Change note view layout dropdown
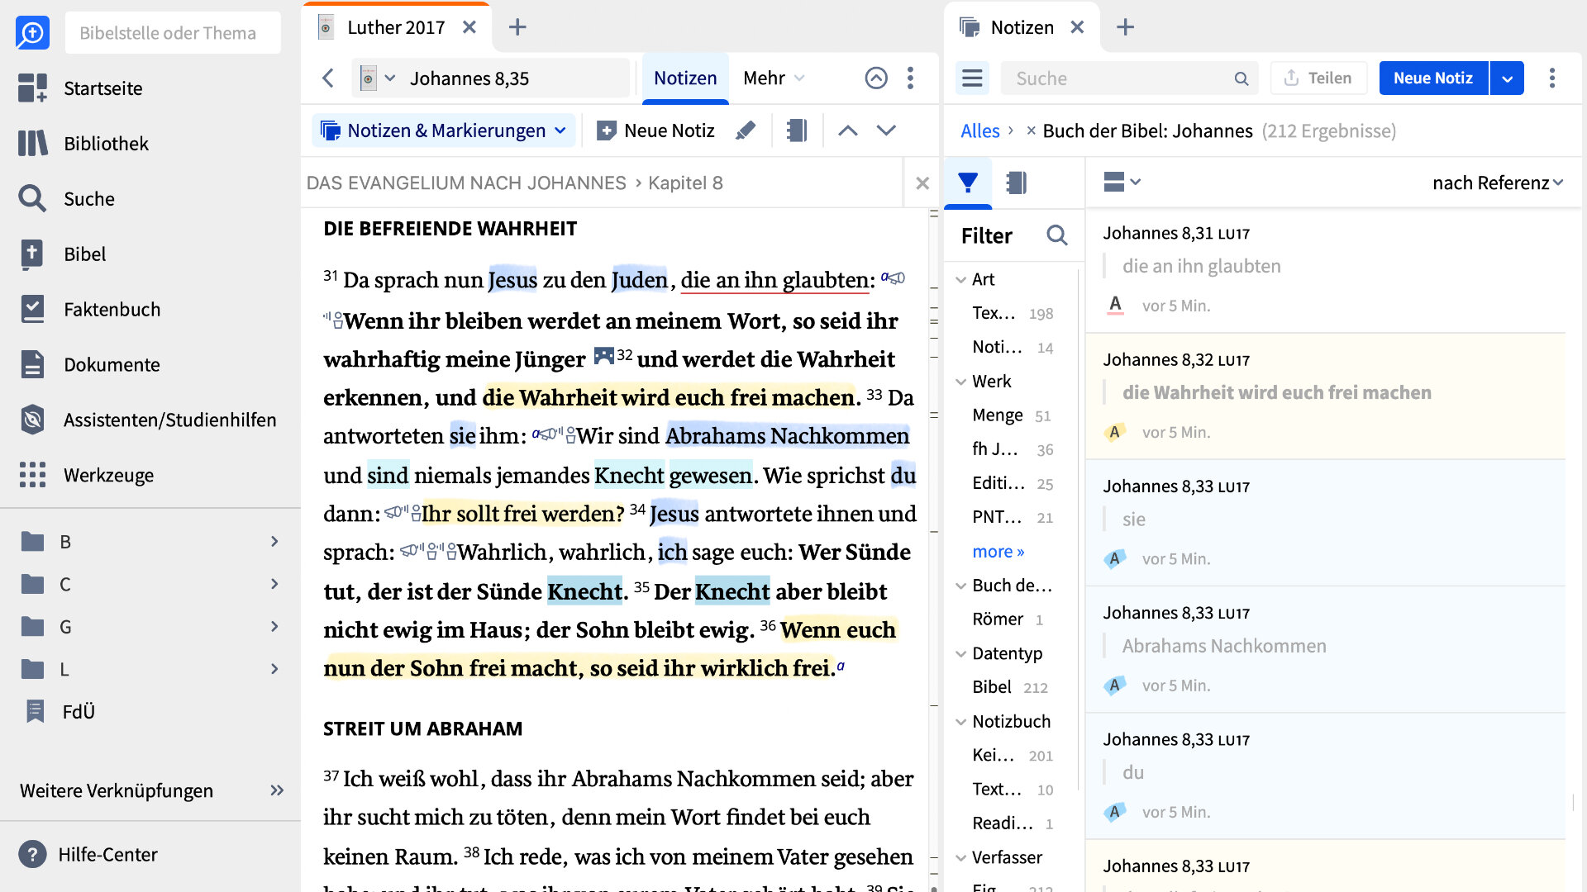Screen dimensions: 1587x892 (x=1122, y=182)
